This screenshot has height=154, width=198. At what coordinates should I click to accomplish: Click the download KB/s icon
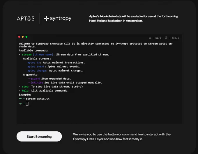tap(150, 38)
